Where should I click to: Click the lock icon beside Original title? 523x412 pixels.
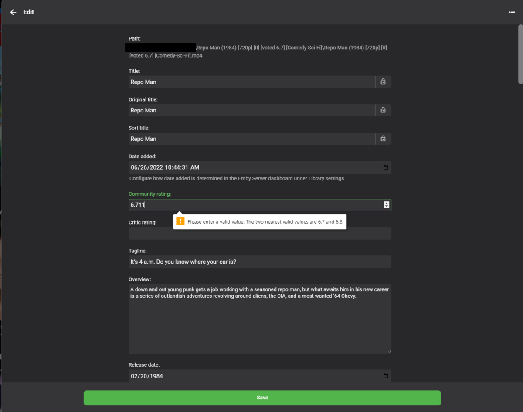383,110
